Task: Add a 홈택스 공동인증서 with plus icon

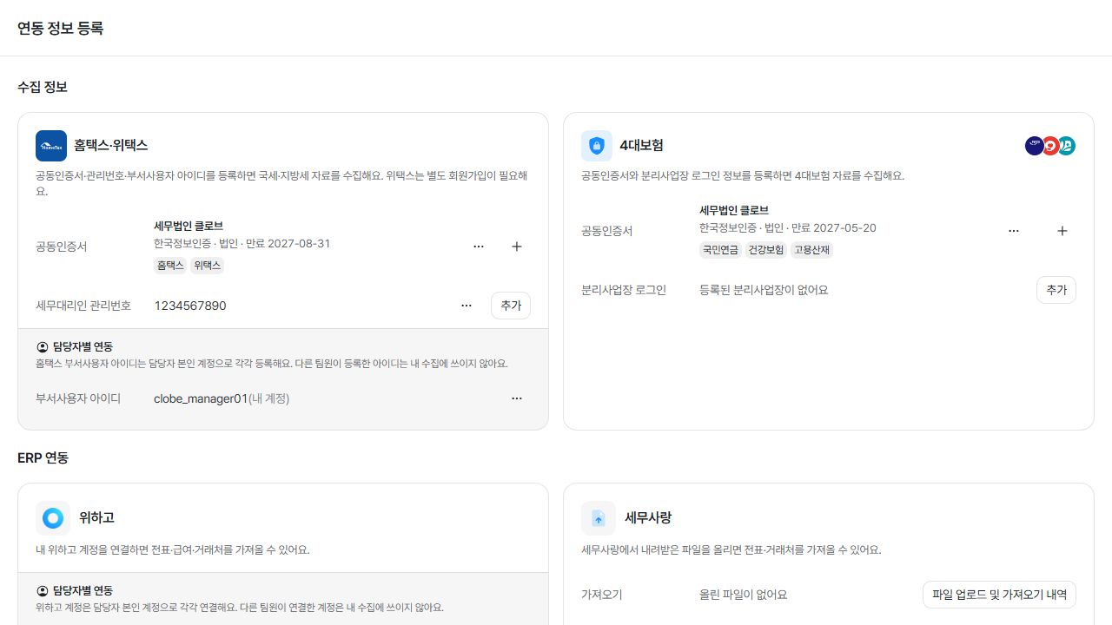Action: click(x=517, y=247)
